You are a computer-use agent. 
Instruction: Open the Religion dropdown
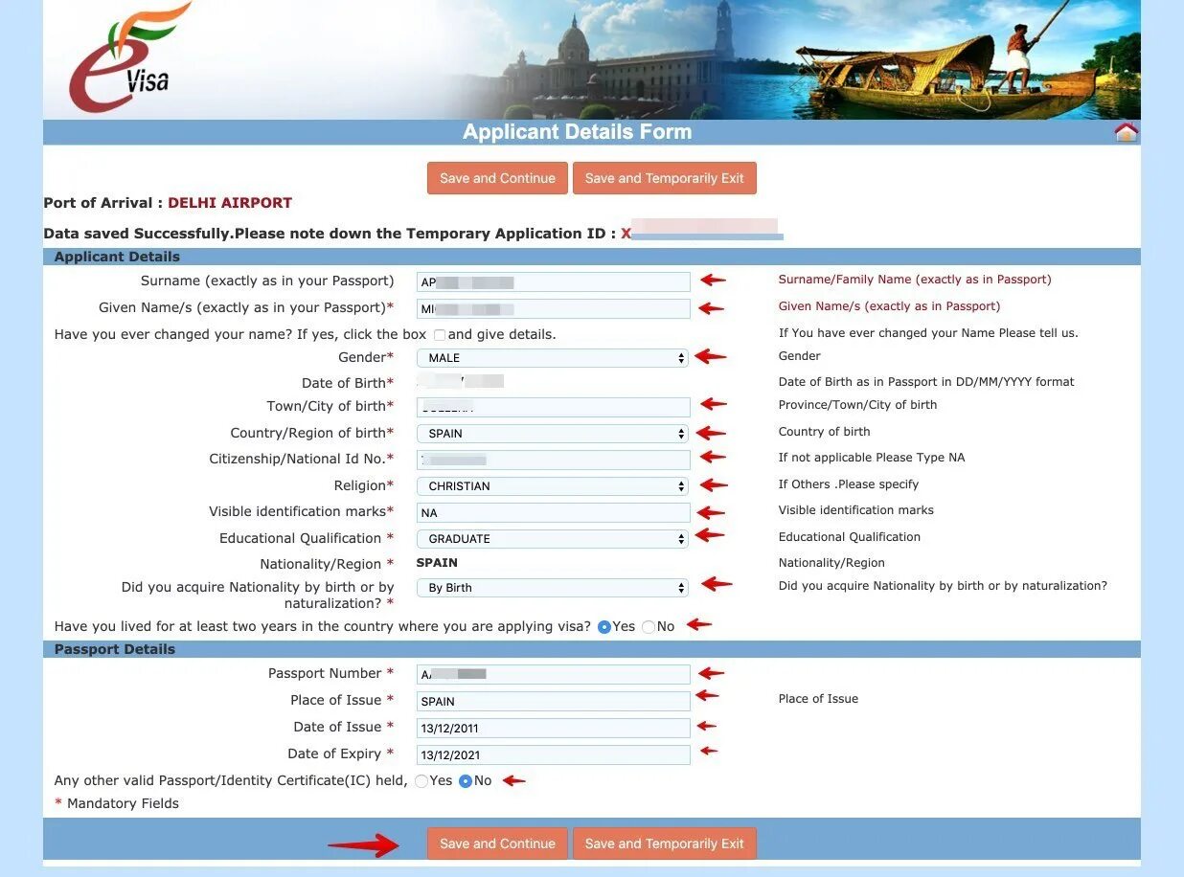[x=552, y=486]
